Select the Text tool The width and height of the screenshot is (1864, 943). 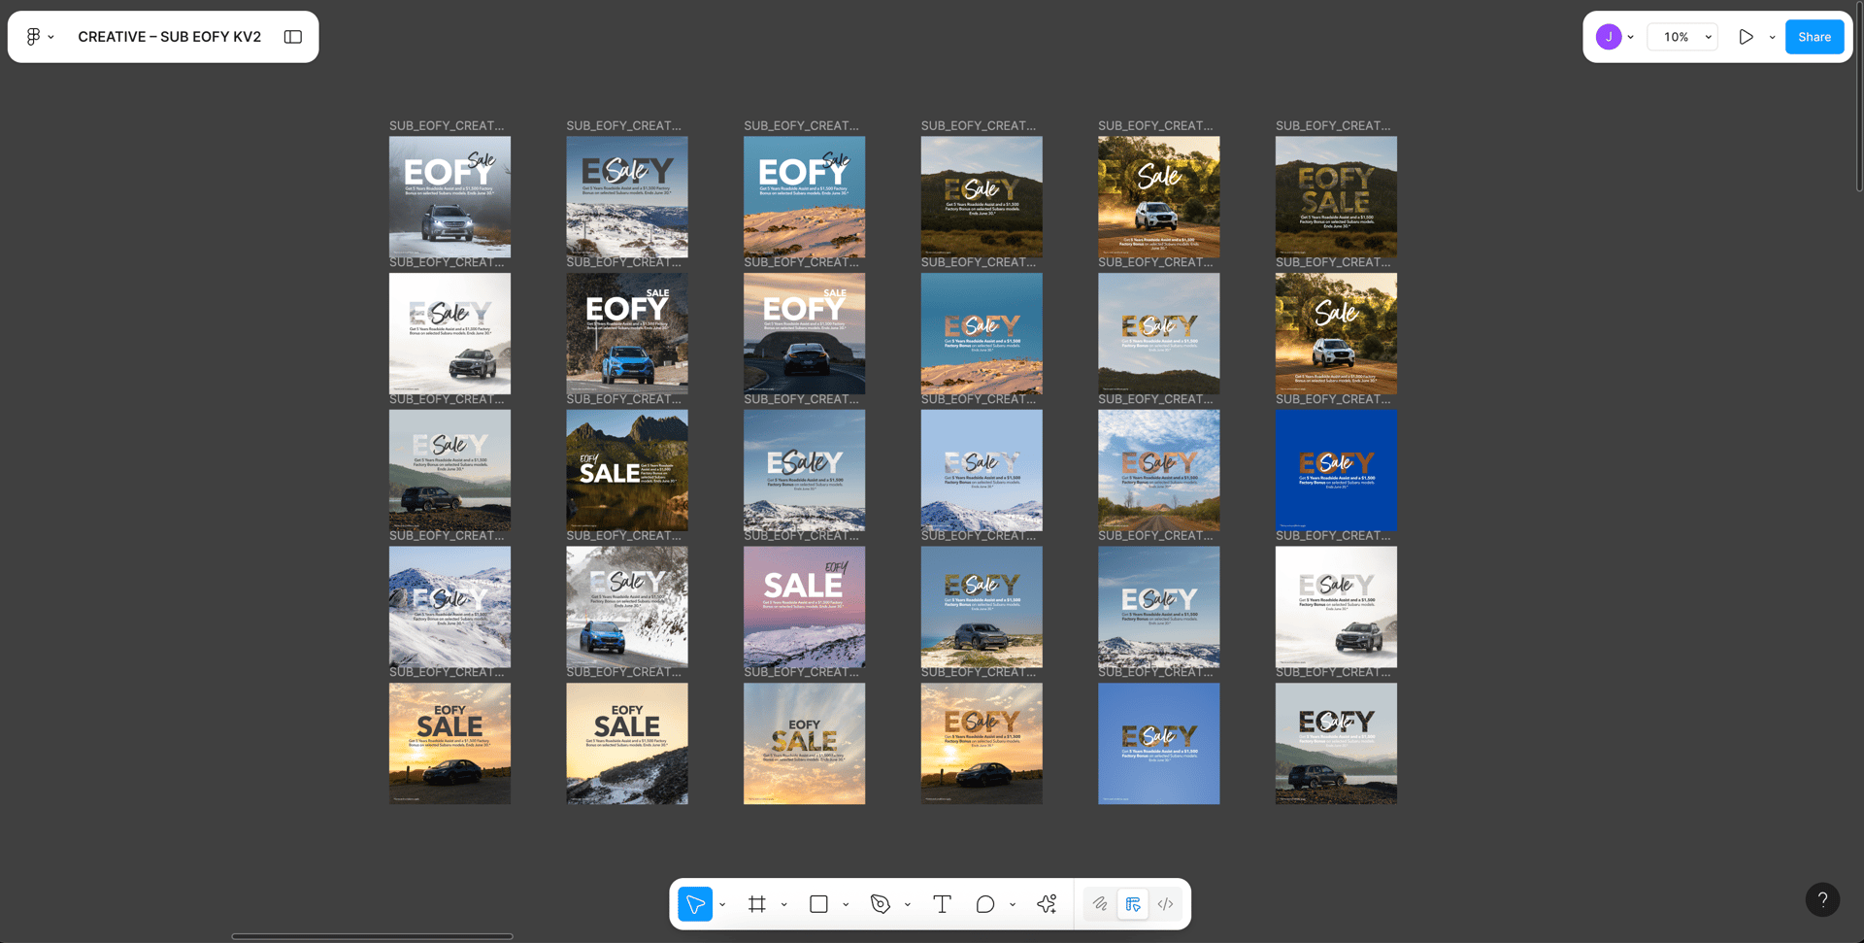(x=942, y=904)
